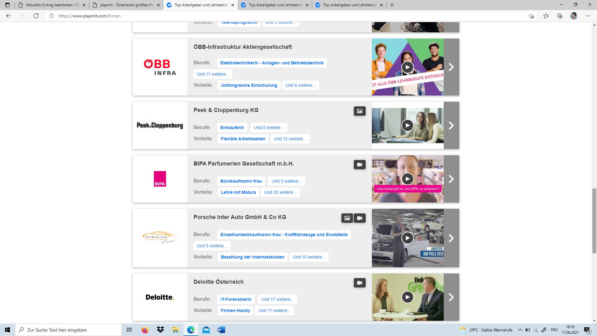Expand BIPA Parfumerien card chevron arrow
The image size is (597, 336).
point(451,179)
